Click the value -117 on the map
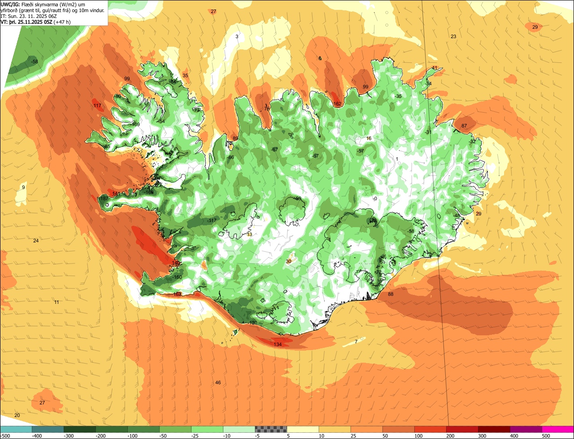This screenshot has width=574, height=439. pyautogui.click(x=212, y=220)
